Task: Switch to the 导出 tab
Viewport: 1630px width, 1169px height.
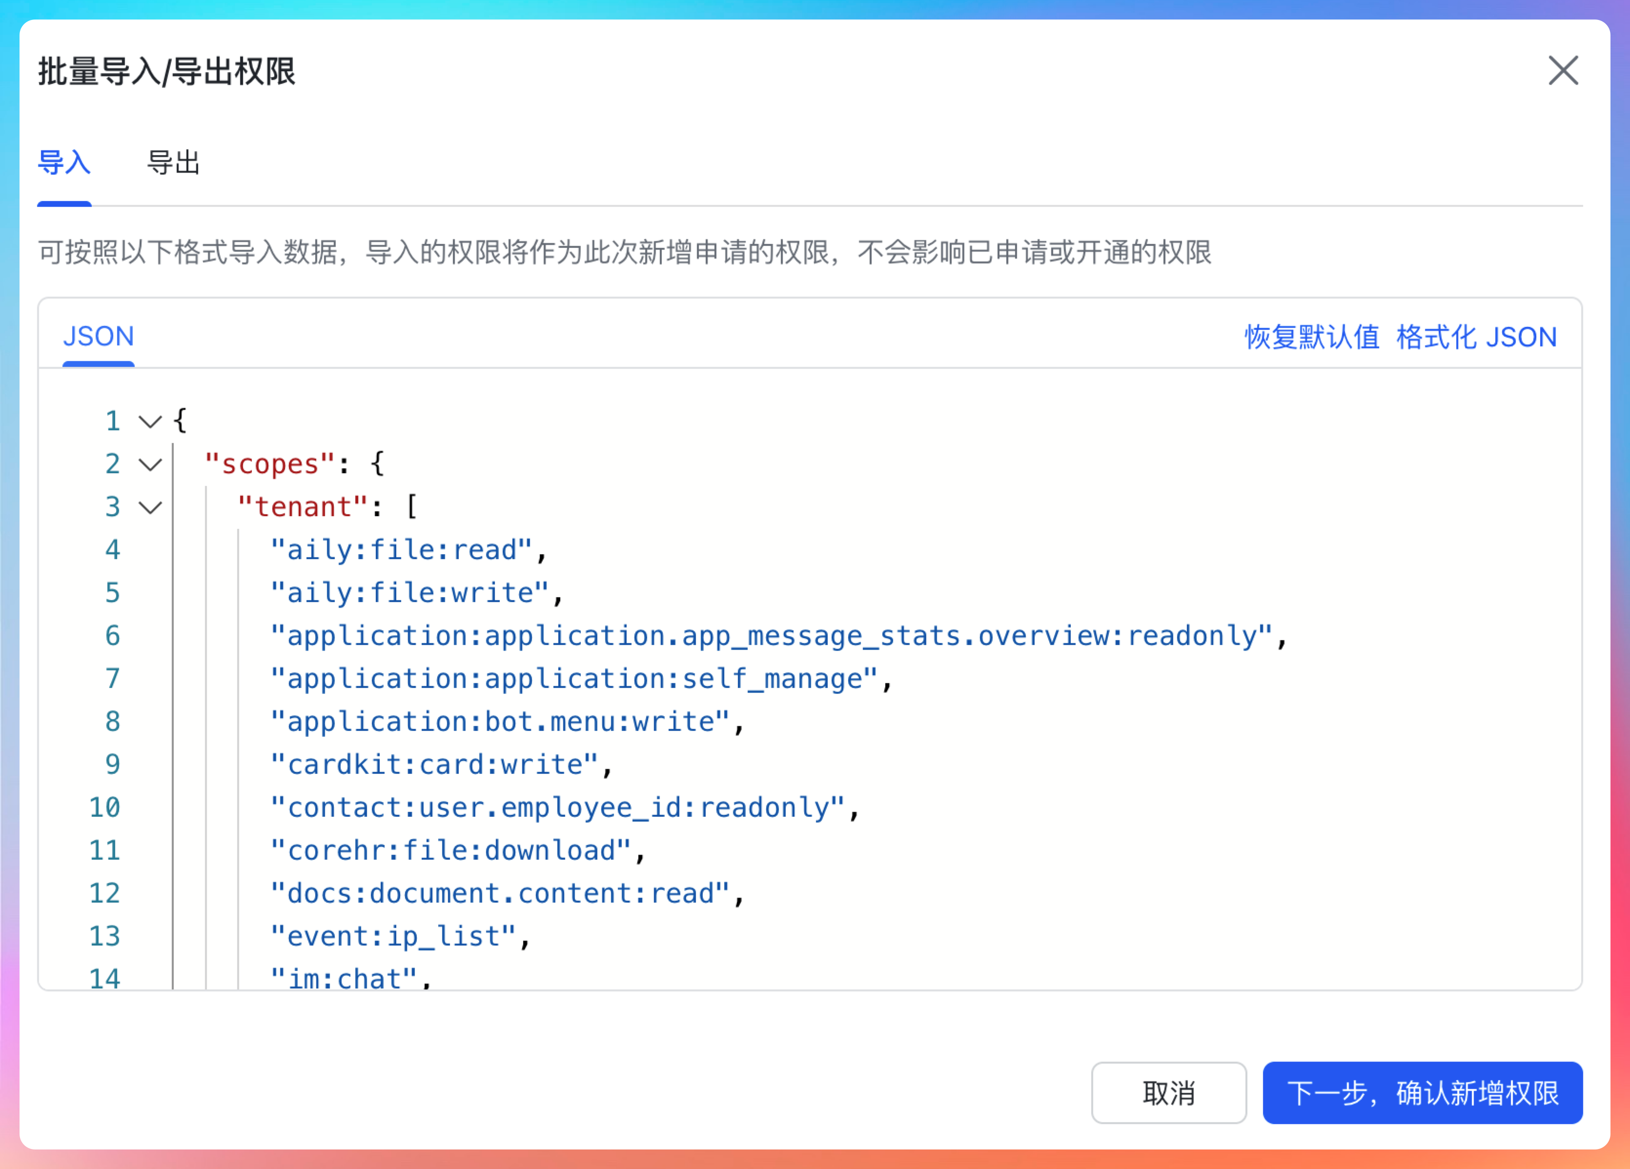Action: click(172, 163)
